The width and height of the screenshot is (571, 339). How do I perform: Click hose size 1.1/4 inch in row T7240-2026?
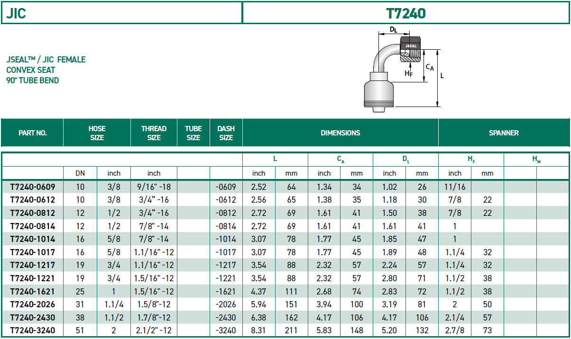click(113, 304)
